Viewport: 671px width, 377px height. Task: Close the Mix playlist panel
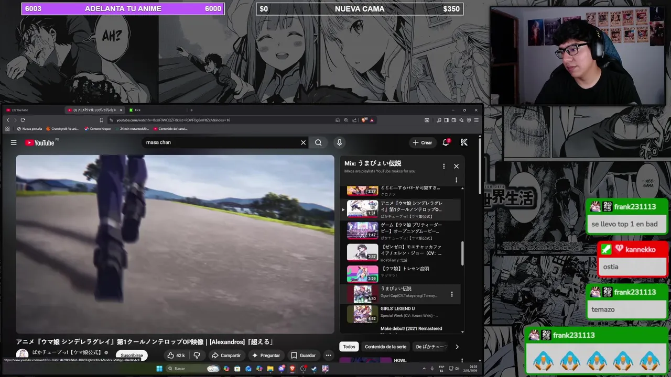pos(456,166)
